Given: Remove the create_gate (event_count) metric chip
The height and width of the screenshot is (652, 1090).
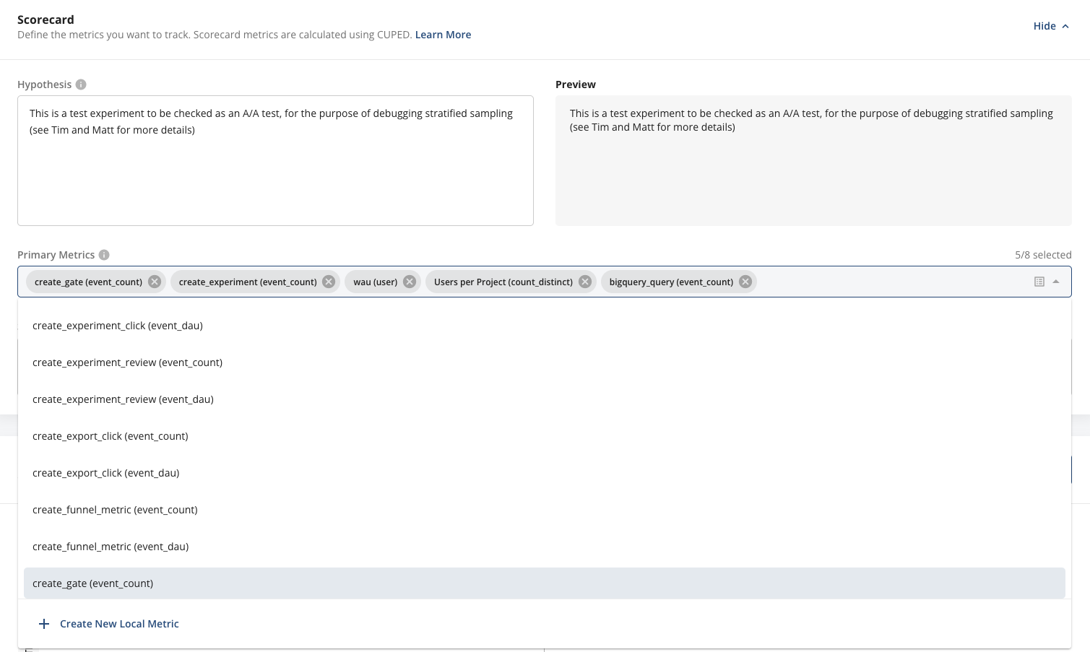Looking at the screenshot, I should click(154, 282).
